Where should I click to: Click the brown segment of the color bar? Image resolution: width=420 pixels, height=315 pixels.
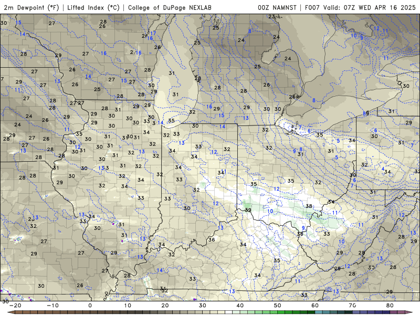(54, 312)
